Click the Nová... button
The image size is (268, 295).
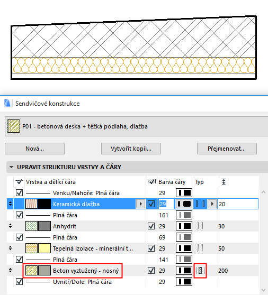(x=34, y=149)
